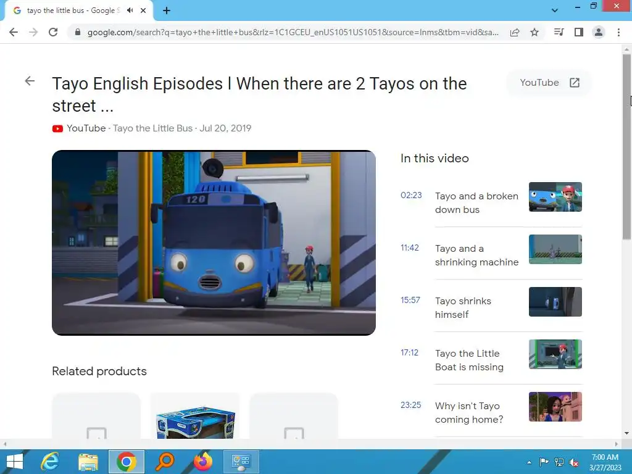Screen dimensions: 632x474
Task: Select 'Tayo and a broken down bus' chapter
Action: 476,202
